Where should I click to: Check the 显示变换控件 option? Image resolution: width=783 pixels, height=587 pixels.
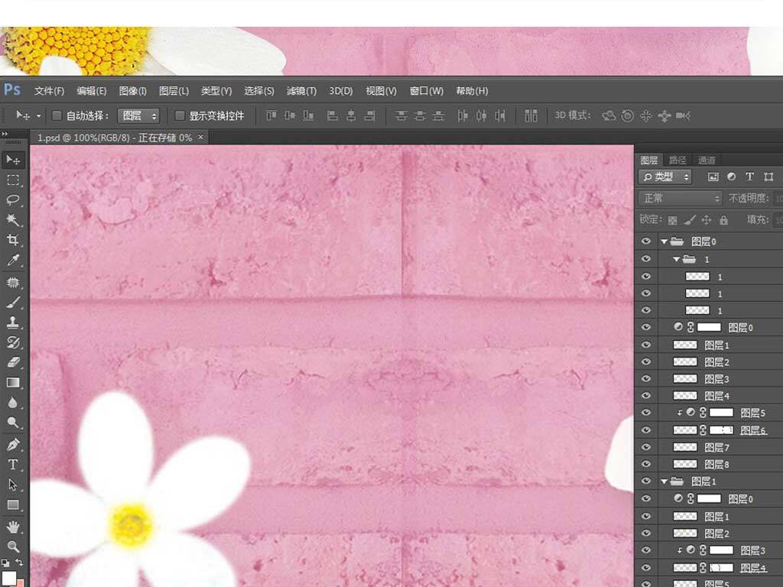point(180,116)
